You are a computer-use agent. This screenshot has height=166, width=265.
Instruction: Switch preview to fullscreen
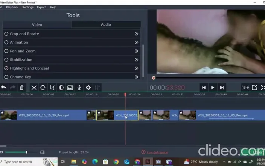pos(263,88)
